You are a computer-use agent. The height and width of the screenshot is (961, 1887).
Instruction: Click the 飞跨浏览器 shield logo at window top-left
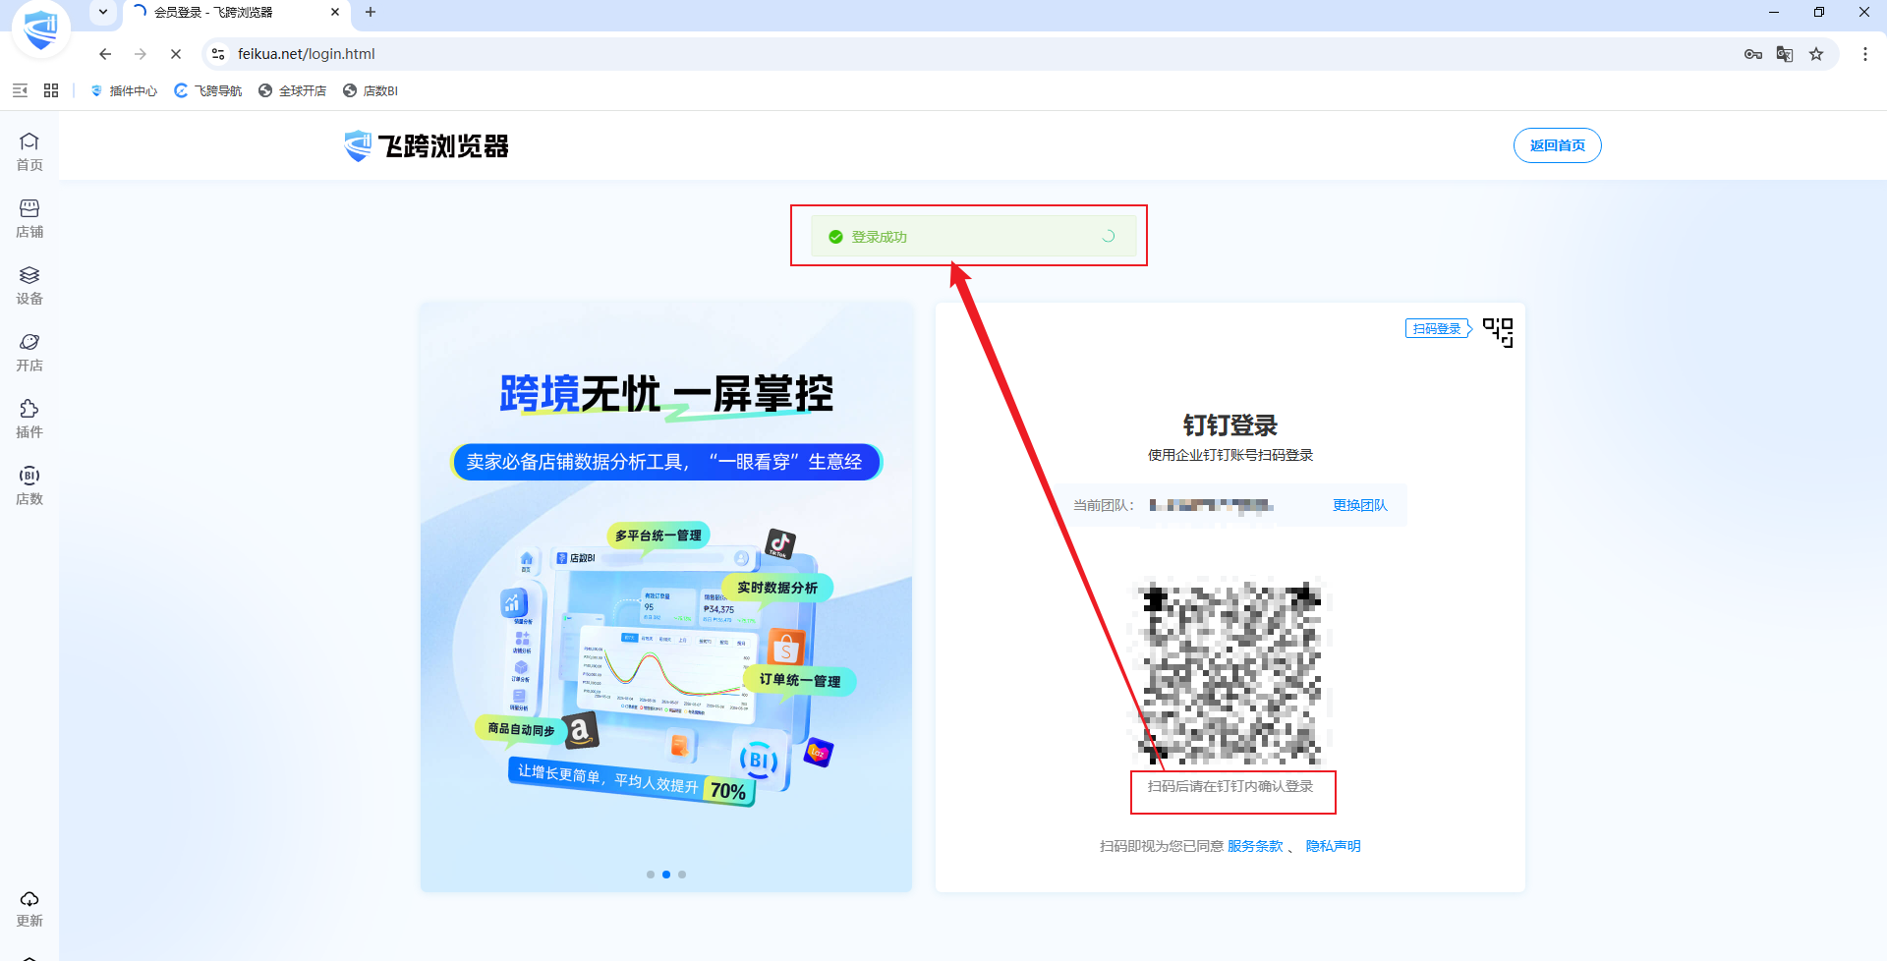pyautogui.click(x=40, y=28)
